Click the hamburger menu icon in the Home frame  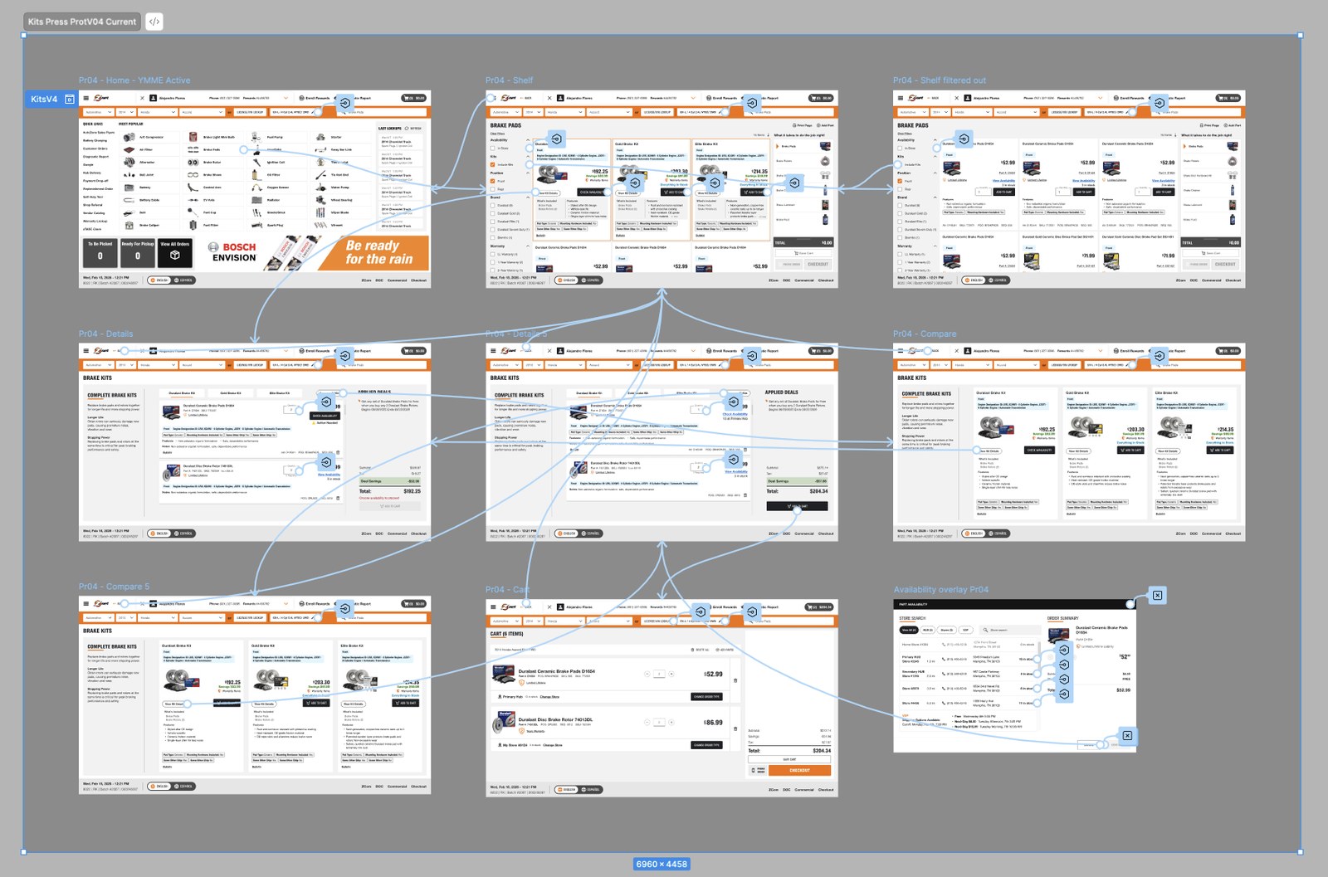tap(86, 98)
